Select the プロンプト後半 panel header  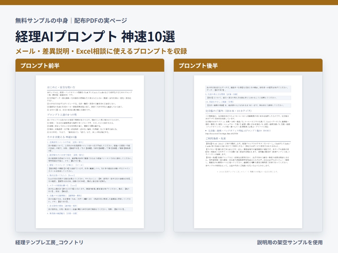(x=248, y=66)
